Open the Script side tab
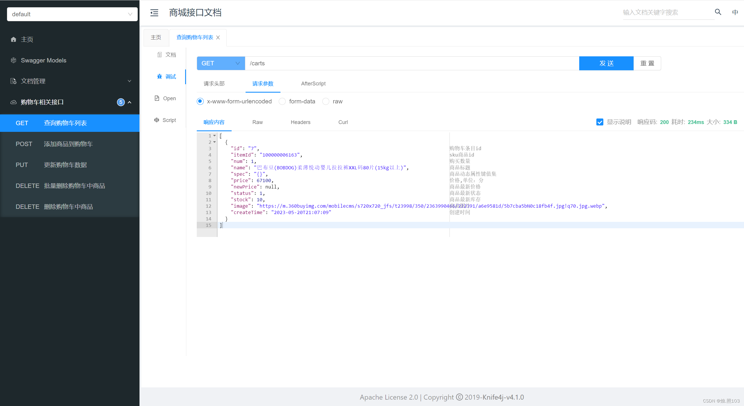The width and height of the screenshot is (744, 406). 165,120
